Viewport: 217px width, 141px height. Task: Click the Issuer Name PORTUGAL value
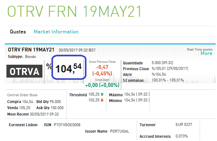(x=119, y=131)
